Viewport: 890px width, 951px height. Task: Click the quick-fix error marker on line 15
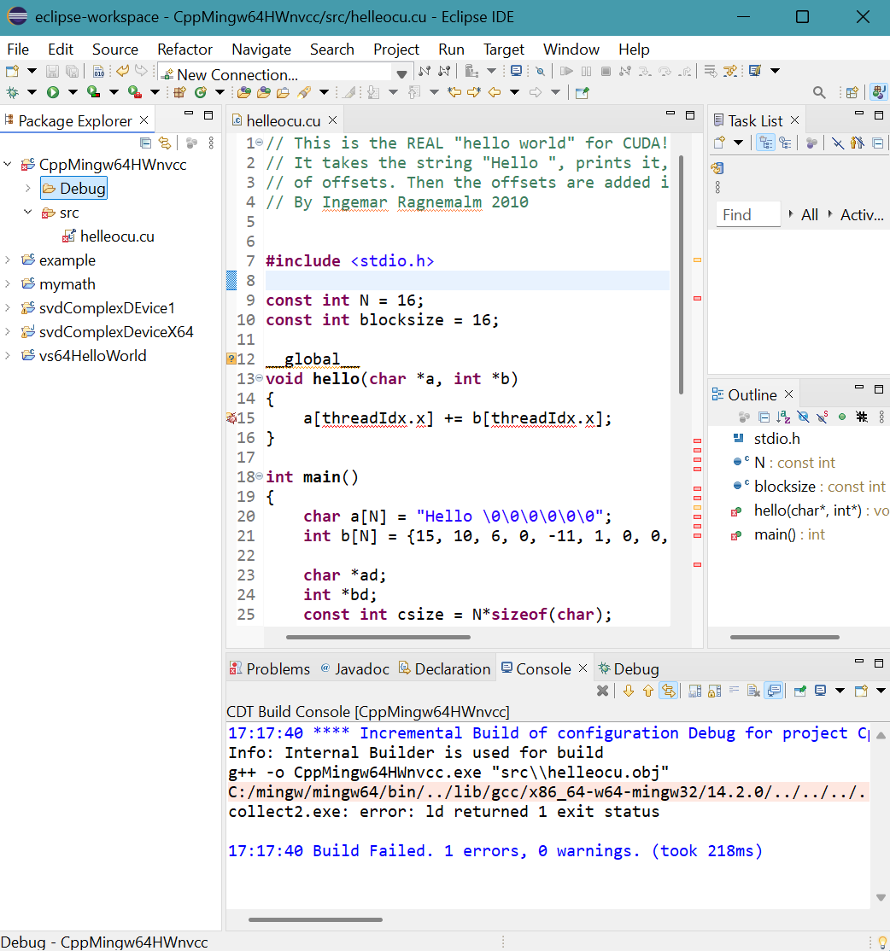pyautogui.click(x=231, y=418)
